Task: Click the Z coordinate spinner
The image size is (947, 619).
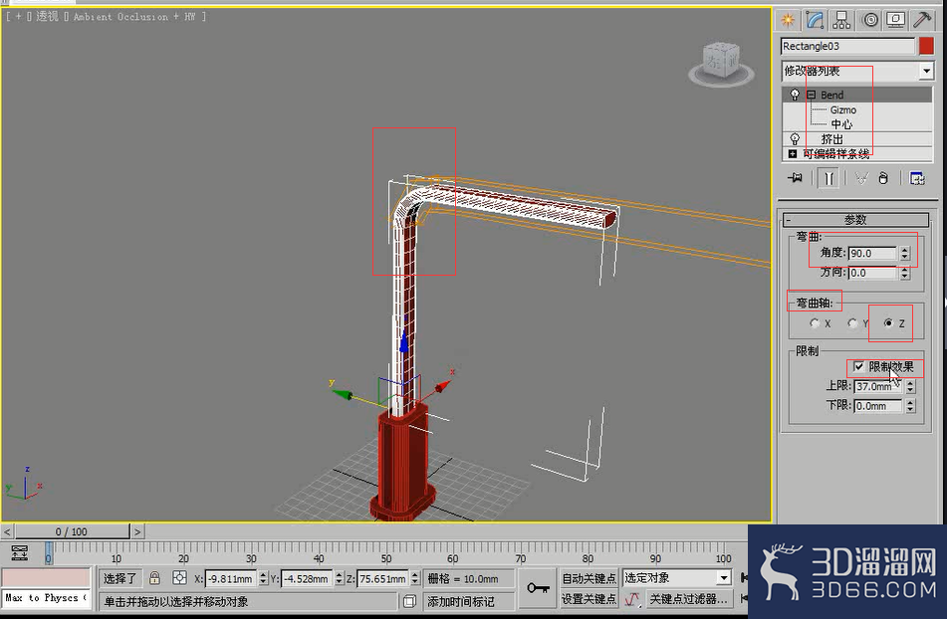Action: (x=415, y=578)
